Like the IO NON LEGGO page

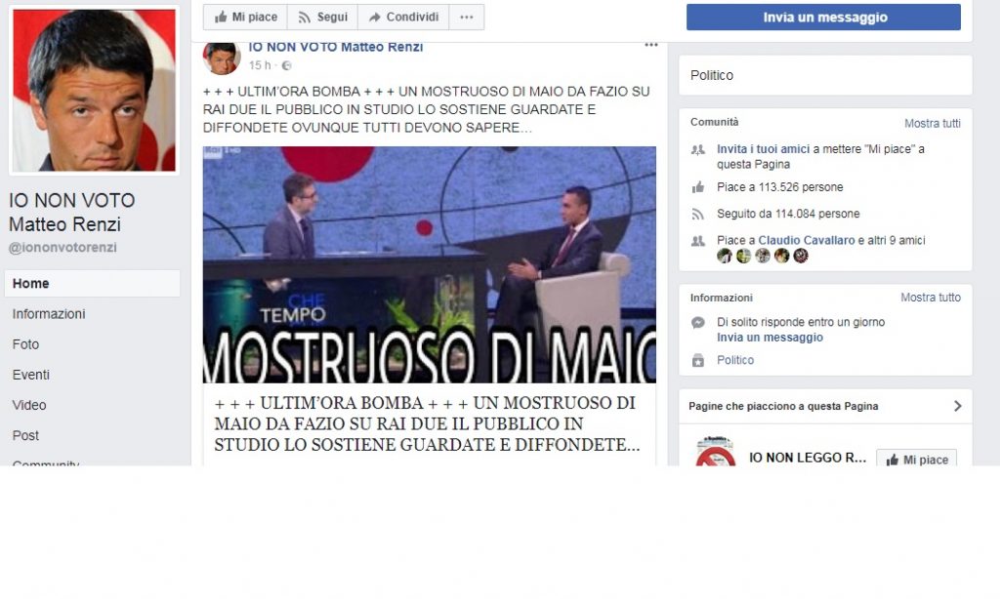pyautogui.click(x=916, y=459)
